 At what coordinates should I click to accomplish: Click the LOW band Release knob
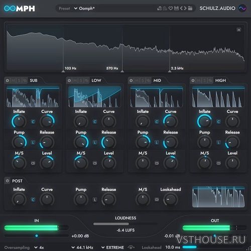tap(109, 143)
